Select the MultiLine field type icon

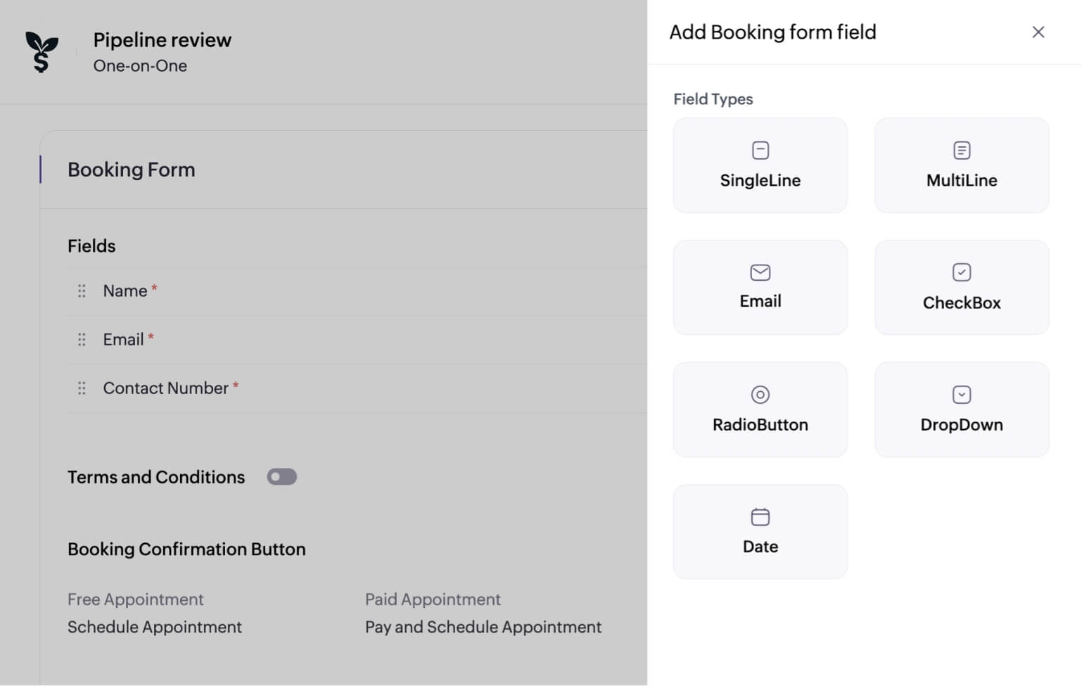(x=961, y=150)
